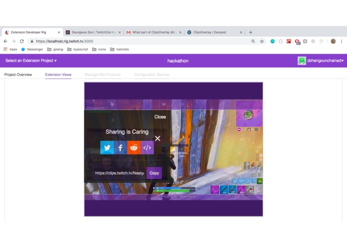Share clip via Twitter icon

[x=107, y=147]
